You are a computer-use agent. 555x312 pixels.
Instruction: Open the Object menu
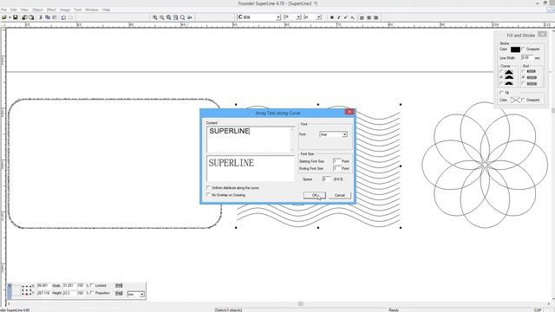pos(37,10)
